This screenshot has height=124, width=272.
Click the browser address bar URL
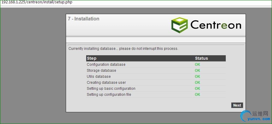(x=37, y=2)
